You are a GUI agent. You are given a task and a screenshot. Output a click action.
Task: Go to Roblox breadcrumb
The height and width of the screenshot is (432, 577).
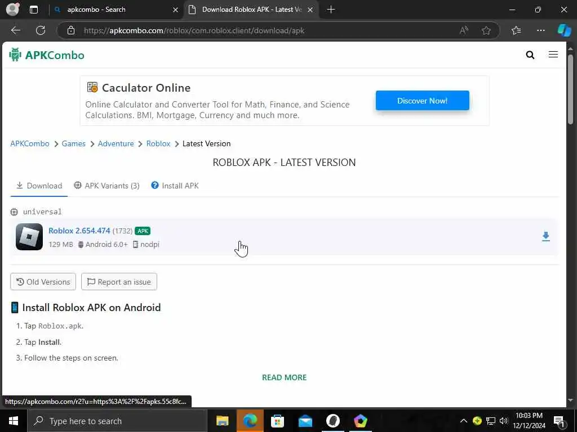pyautogui.click(x=158, y=143)
